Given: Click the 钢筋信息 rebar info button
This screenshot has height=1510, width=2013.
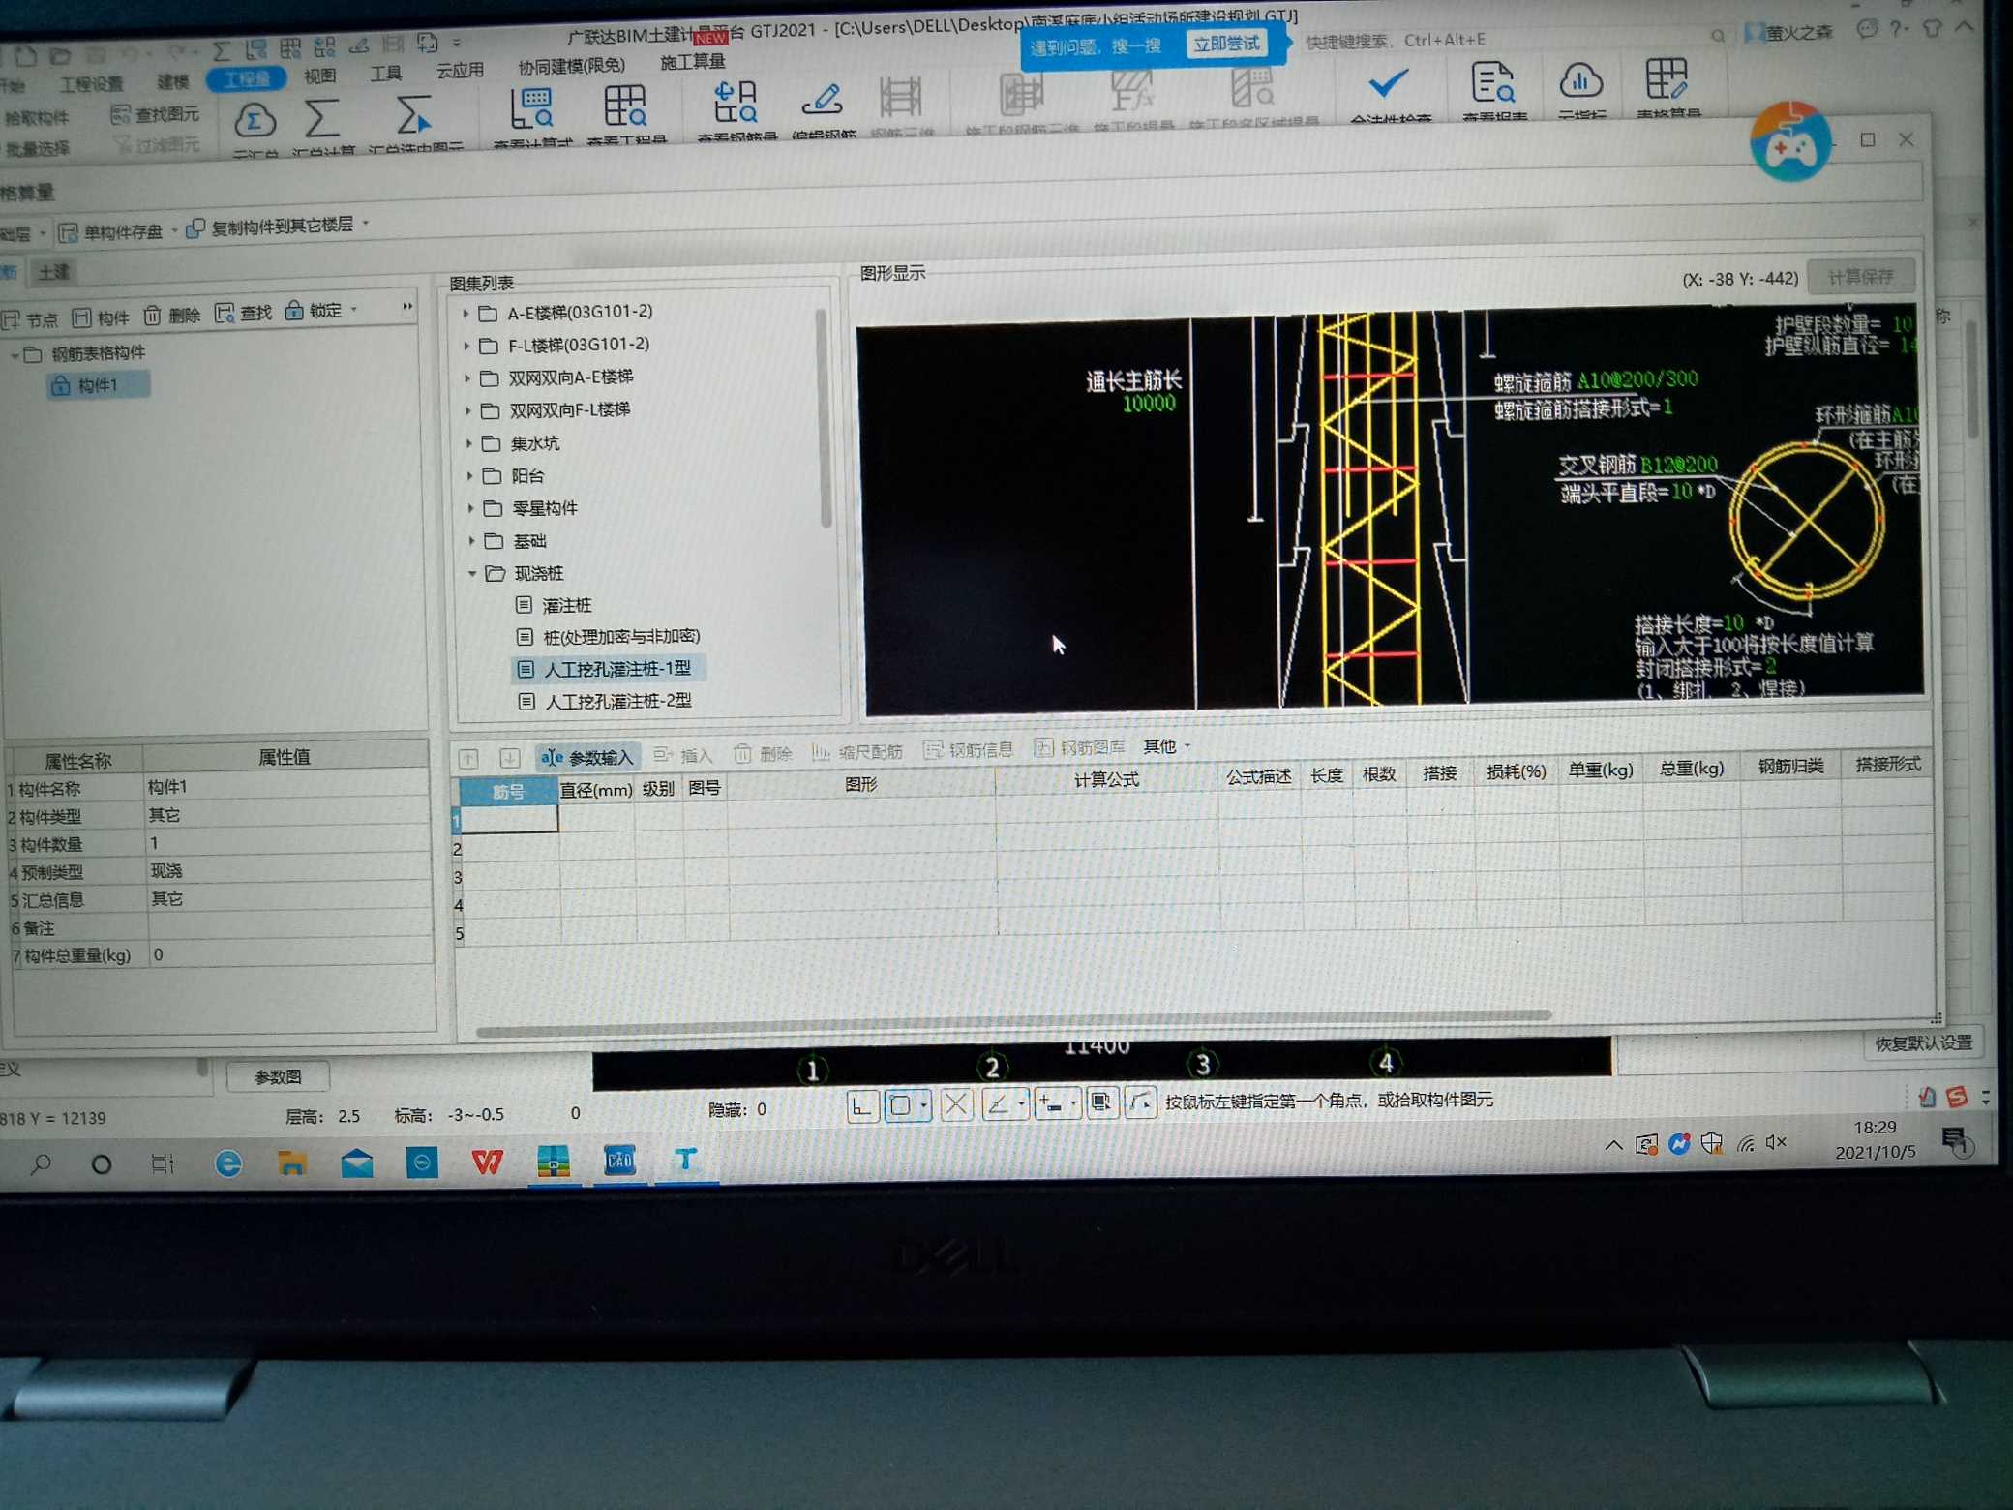Looking at the screenshot, I should coord(968,750).
